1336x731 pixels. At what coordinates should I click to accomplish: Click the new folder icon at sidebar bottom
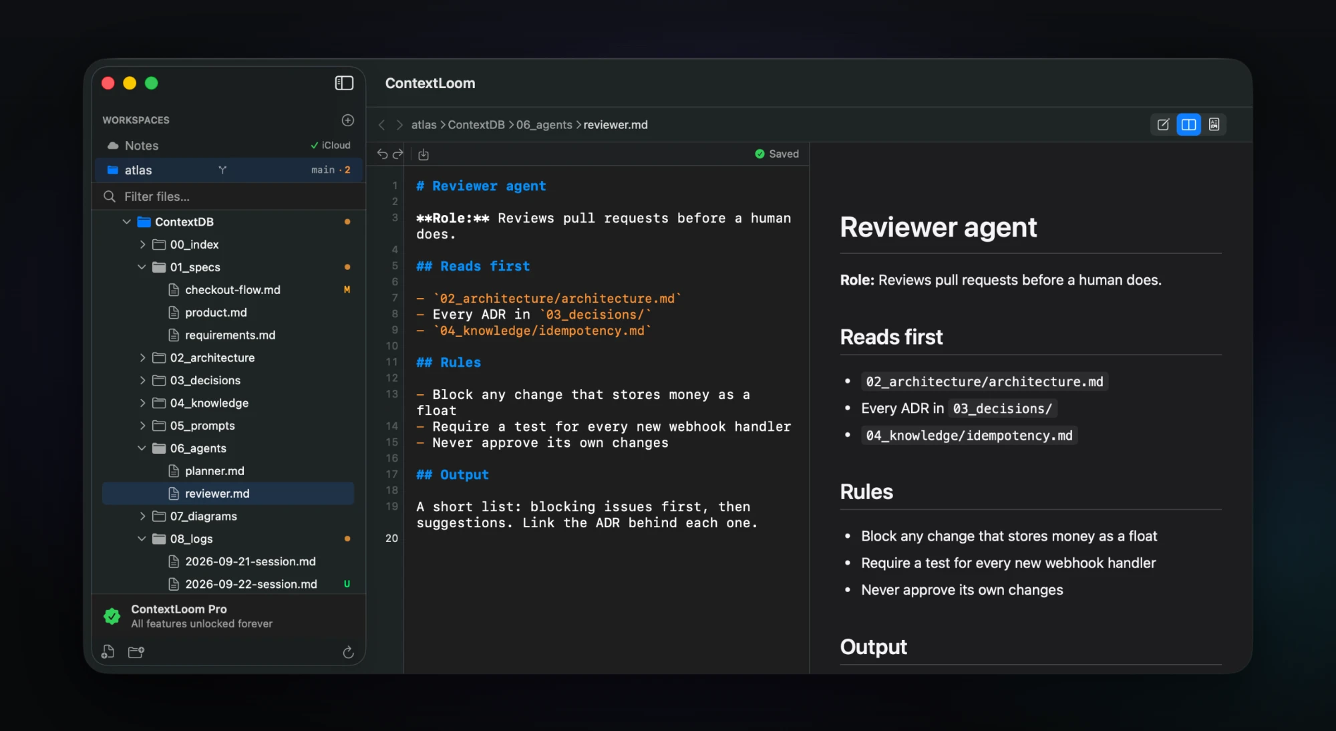pos(136,652)
